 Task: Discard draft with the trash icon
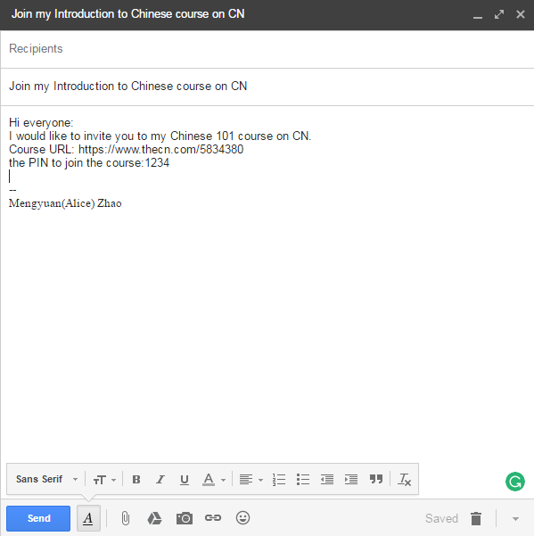click(476, 518)
